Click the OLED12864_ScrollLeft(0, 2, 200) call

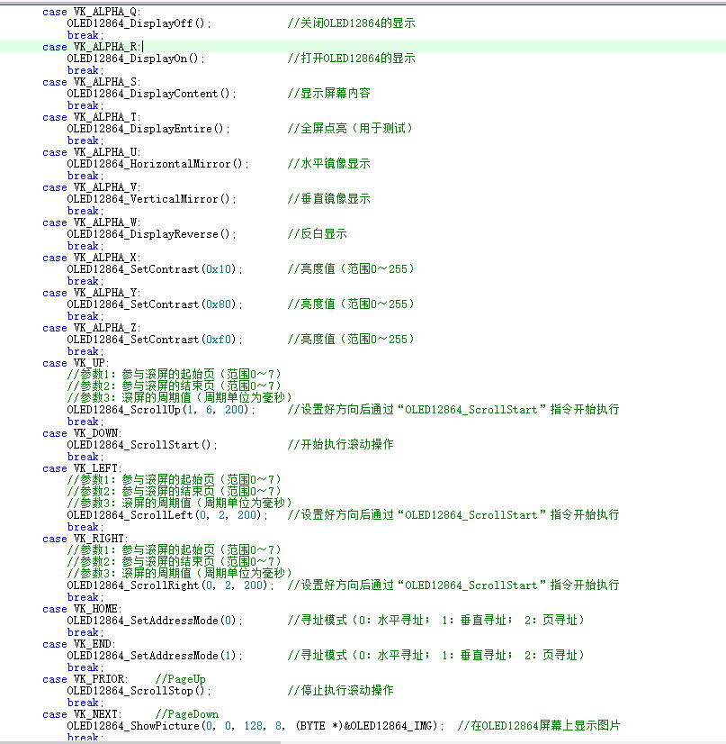167,515
